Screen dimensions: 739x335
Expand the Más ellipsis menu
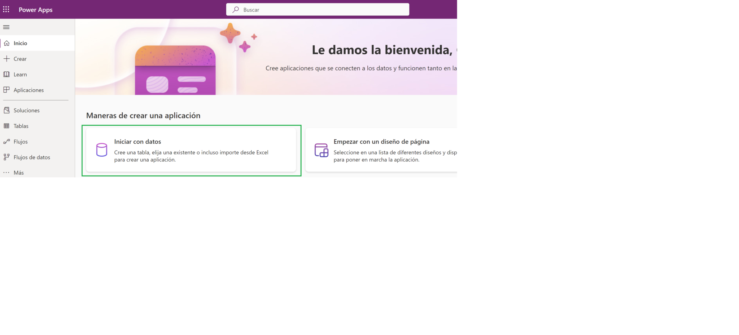pyautogui.click(x=6, y=173)
